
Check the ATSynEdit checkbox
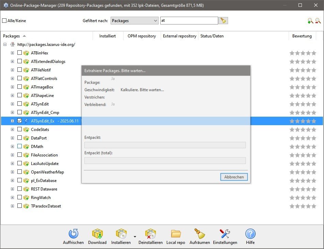tap(19, 104)
